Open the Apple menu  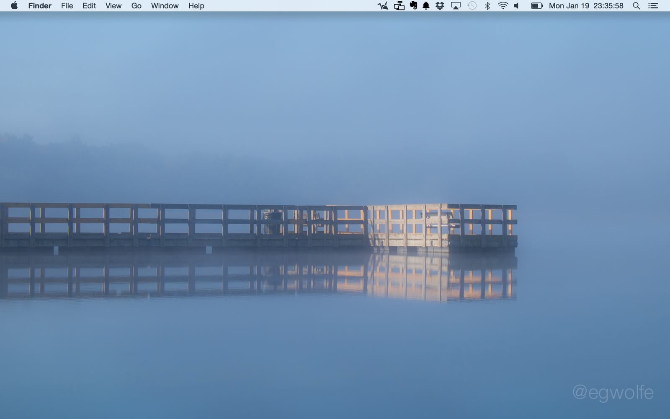point(14,6)
